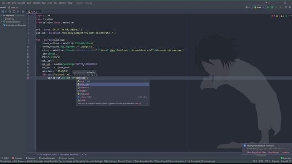Open the View menu
The width and height of the screenshot is (292, 164).
(x=14, y=3)
